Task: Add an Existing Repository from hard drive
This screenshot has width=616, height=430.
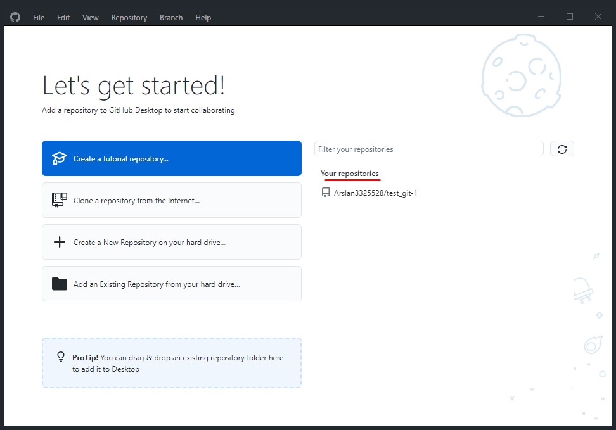Action: click(172, 284)
